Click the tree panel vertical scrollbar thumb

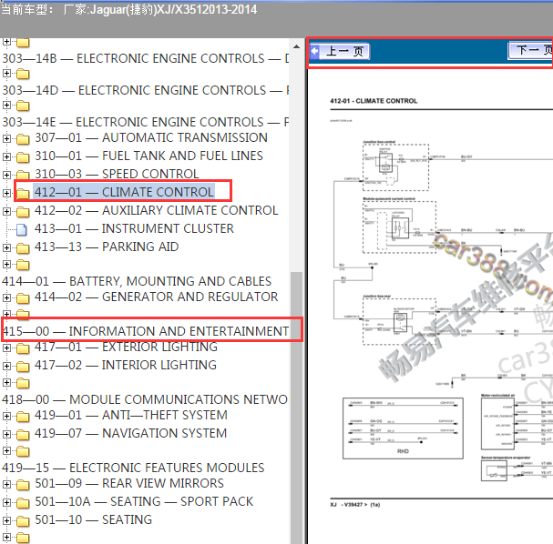pyautogui.click(x=297, y=408)
